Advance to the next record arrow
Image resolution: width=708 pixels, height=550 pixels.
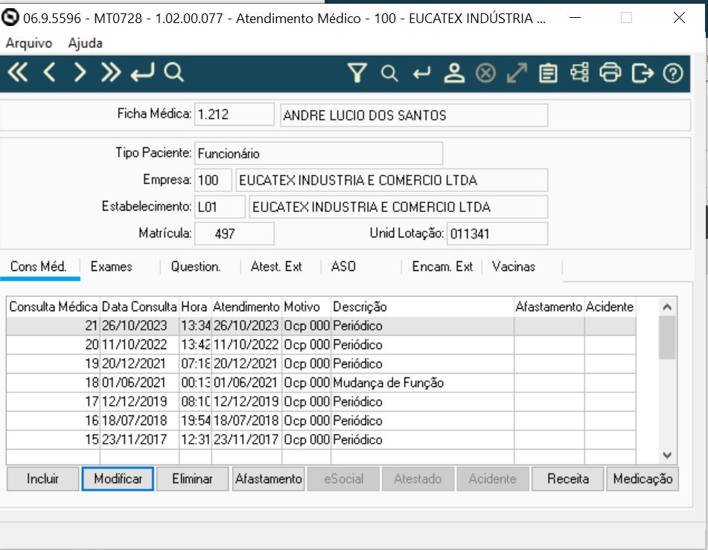point(80,73)
